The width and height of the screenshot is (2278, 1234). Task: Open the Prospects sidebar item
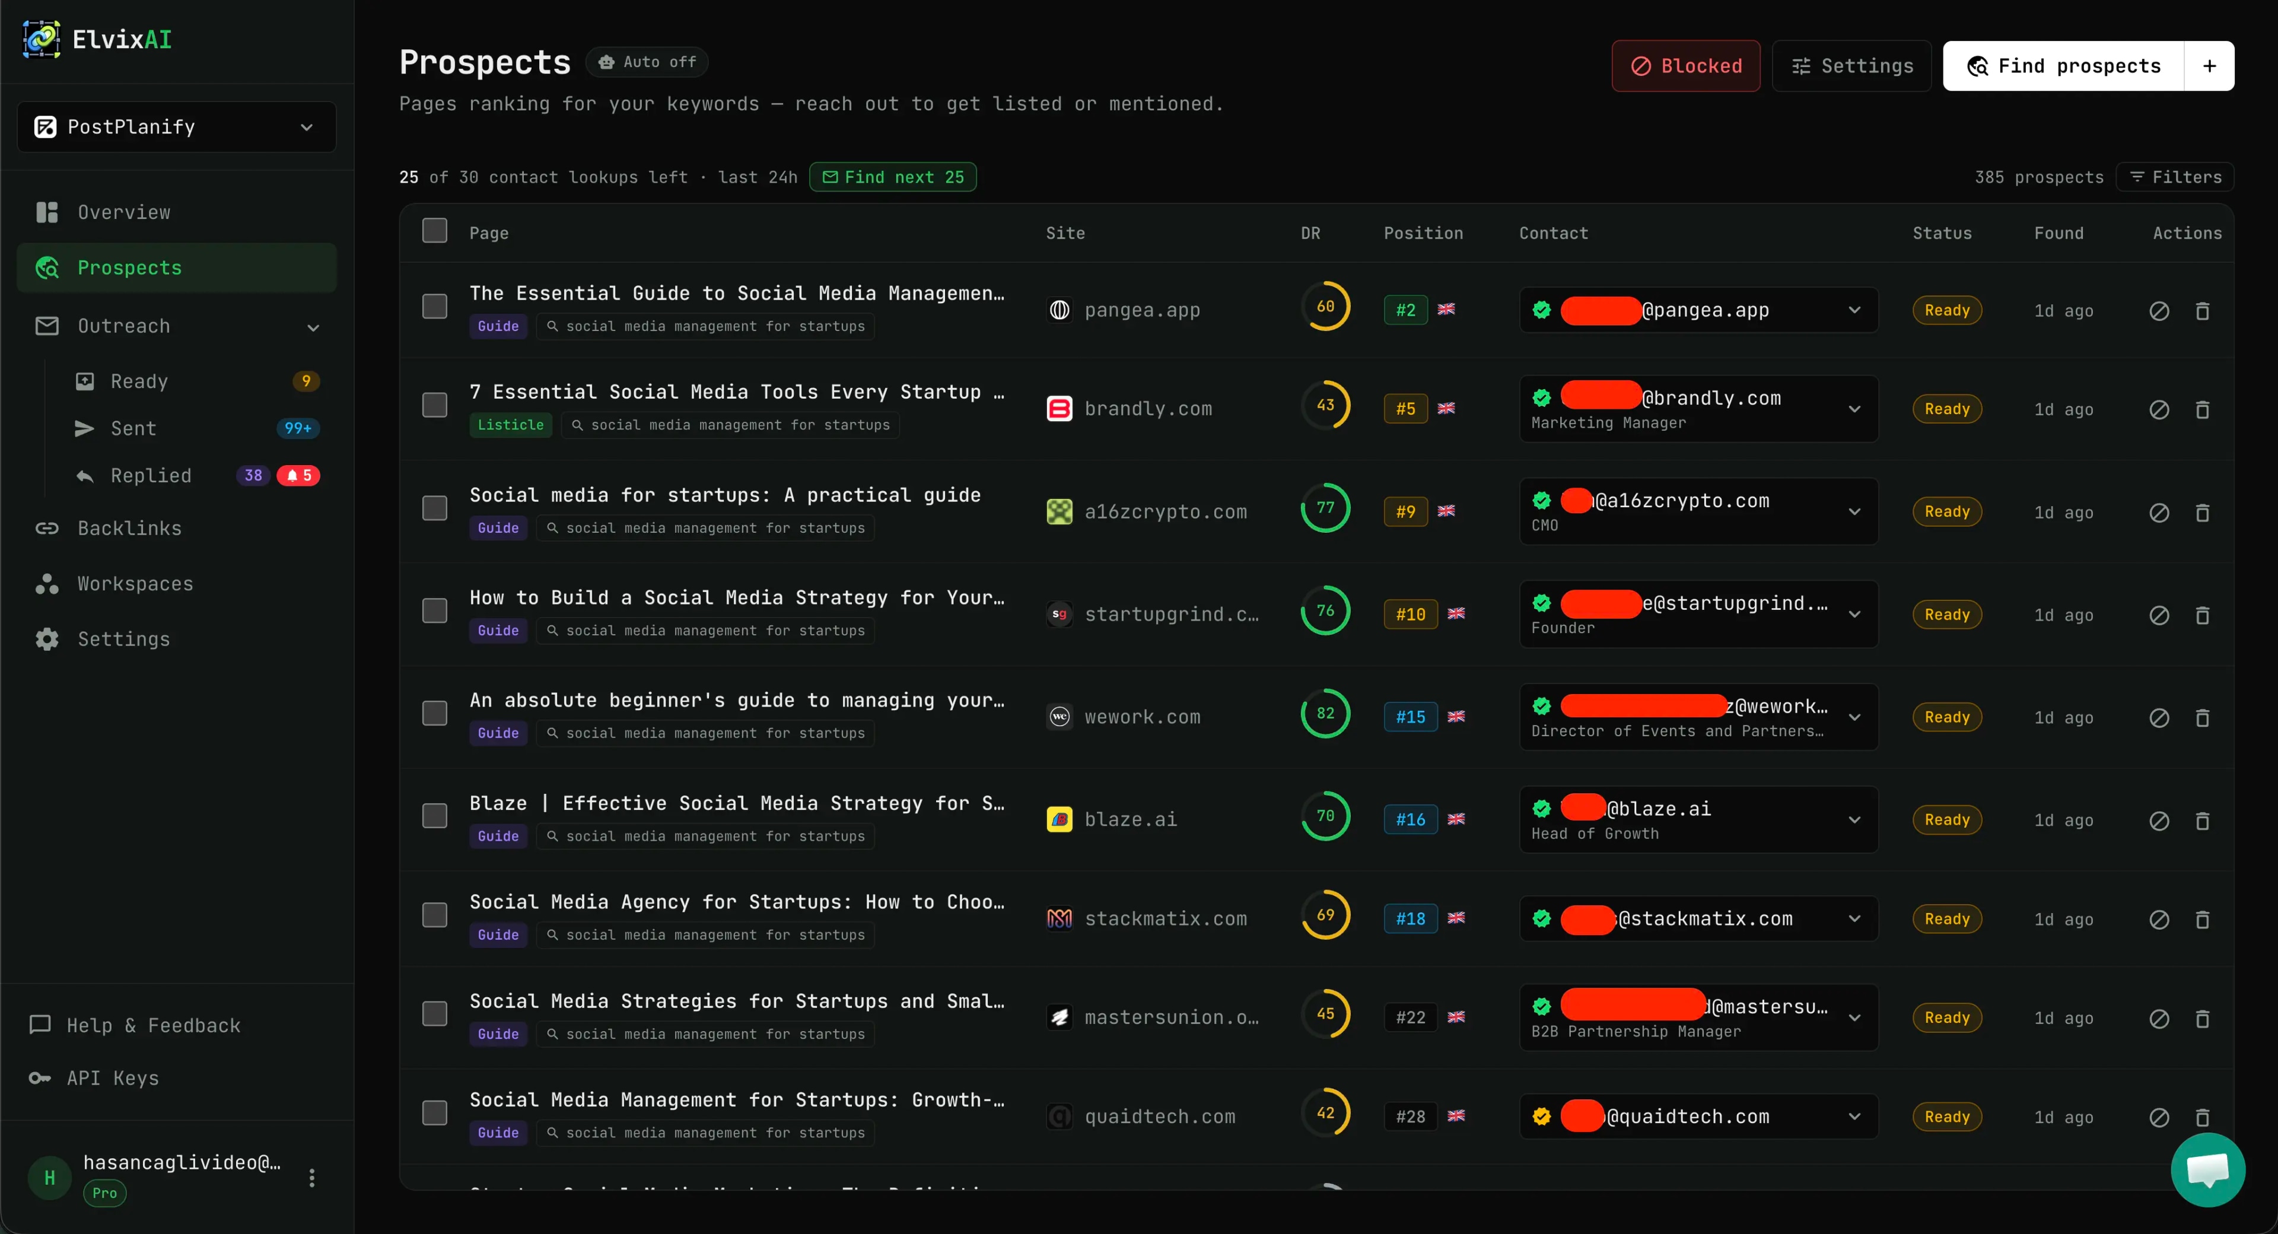[x=176, y=267]
